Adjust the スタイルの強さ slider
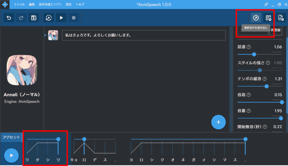Viewport: 288px width, 166px height. 260,70
